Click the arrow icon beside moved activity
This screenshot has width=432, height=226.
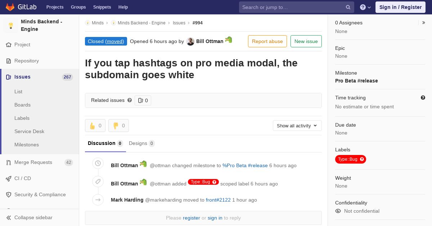pos(98,200)
